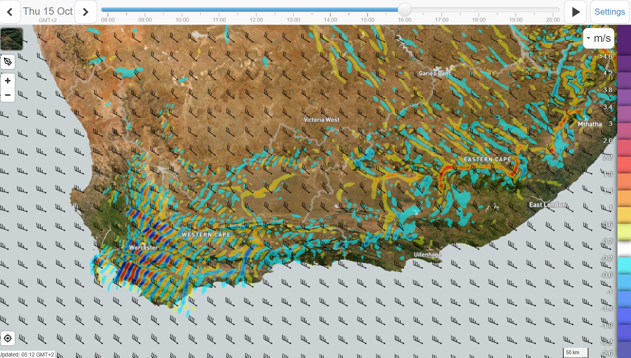This screenshot has height=358, width=631.
Task: Click the EASTERN CAPE province label
Action: [x=487, y=159]
